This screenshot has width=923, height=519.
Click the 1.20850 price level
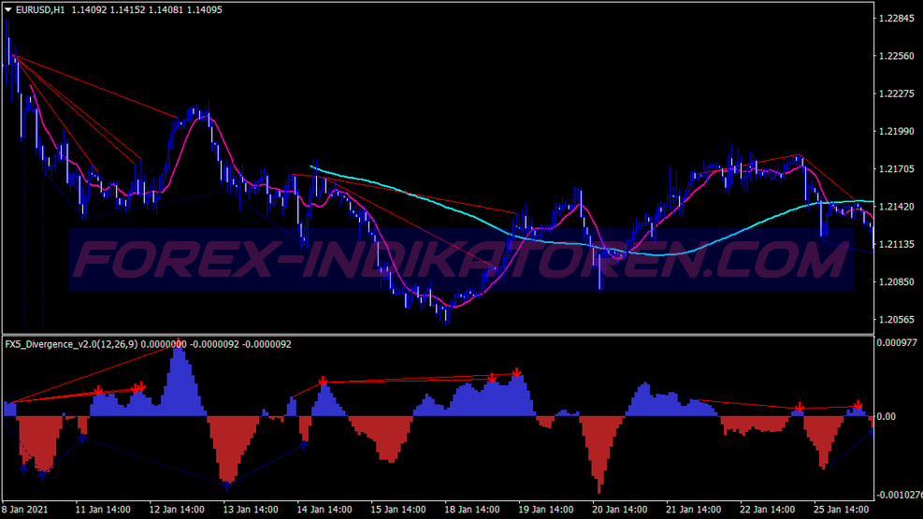(897, 281)
